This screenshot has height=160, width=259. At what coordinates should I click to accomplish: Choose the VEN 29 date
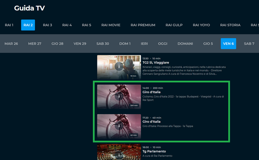pos(80,44)
